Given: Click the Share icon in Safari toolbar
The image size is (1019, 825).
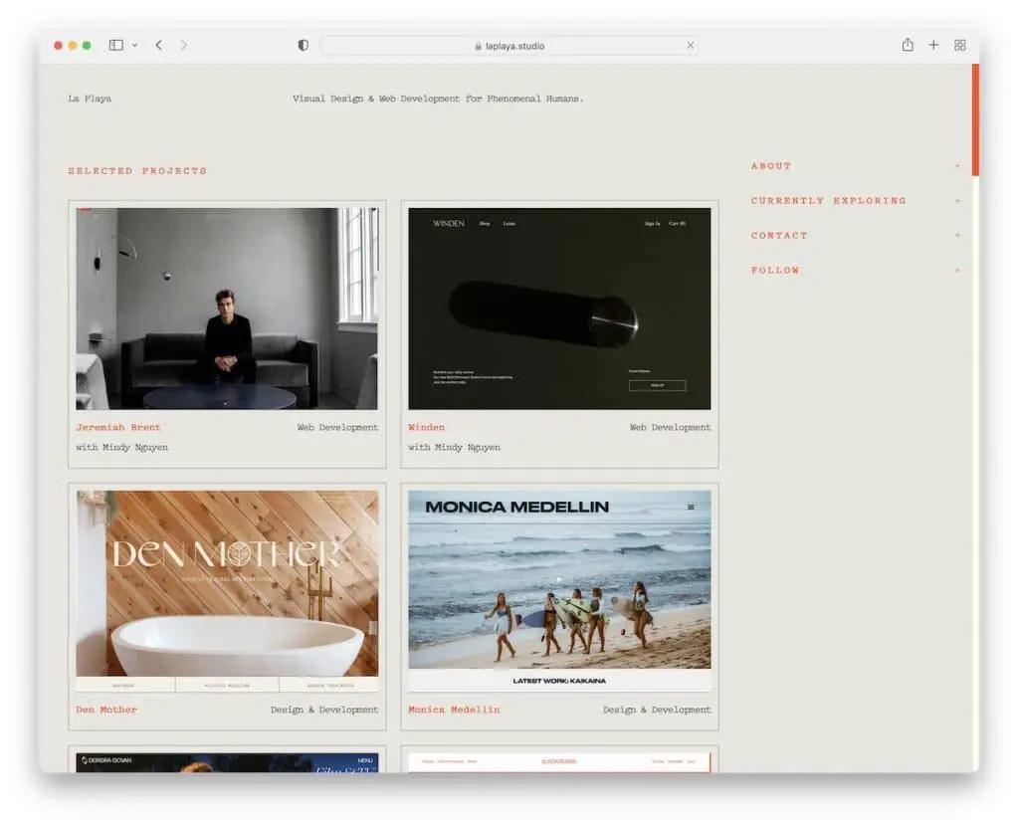Looking at the screenshot, I should 908,45.
